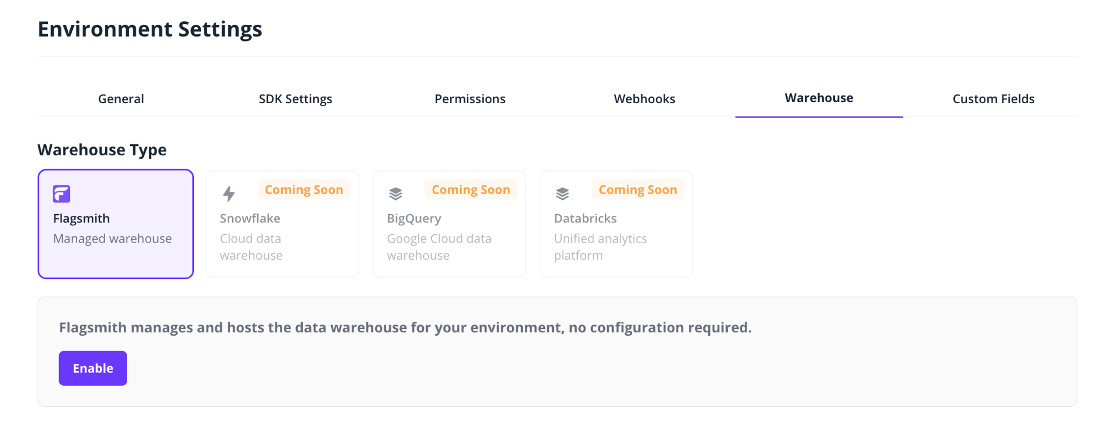This screenshot has width=1111, height=440.
Task: Switch to the Custom Fields tab
Action: (x=993, y=99)
